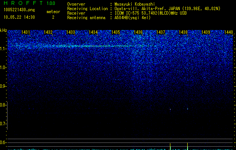The width and height of the screenshot is (236, 150).
Task: Click the 1439 time marker
Action: (x=206, y=32)
